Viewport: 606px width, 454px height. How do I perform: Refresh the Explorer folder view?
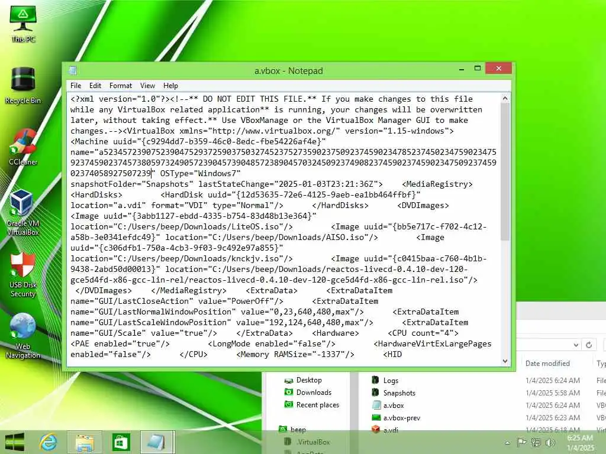pos(589,345)
